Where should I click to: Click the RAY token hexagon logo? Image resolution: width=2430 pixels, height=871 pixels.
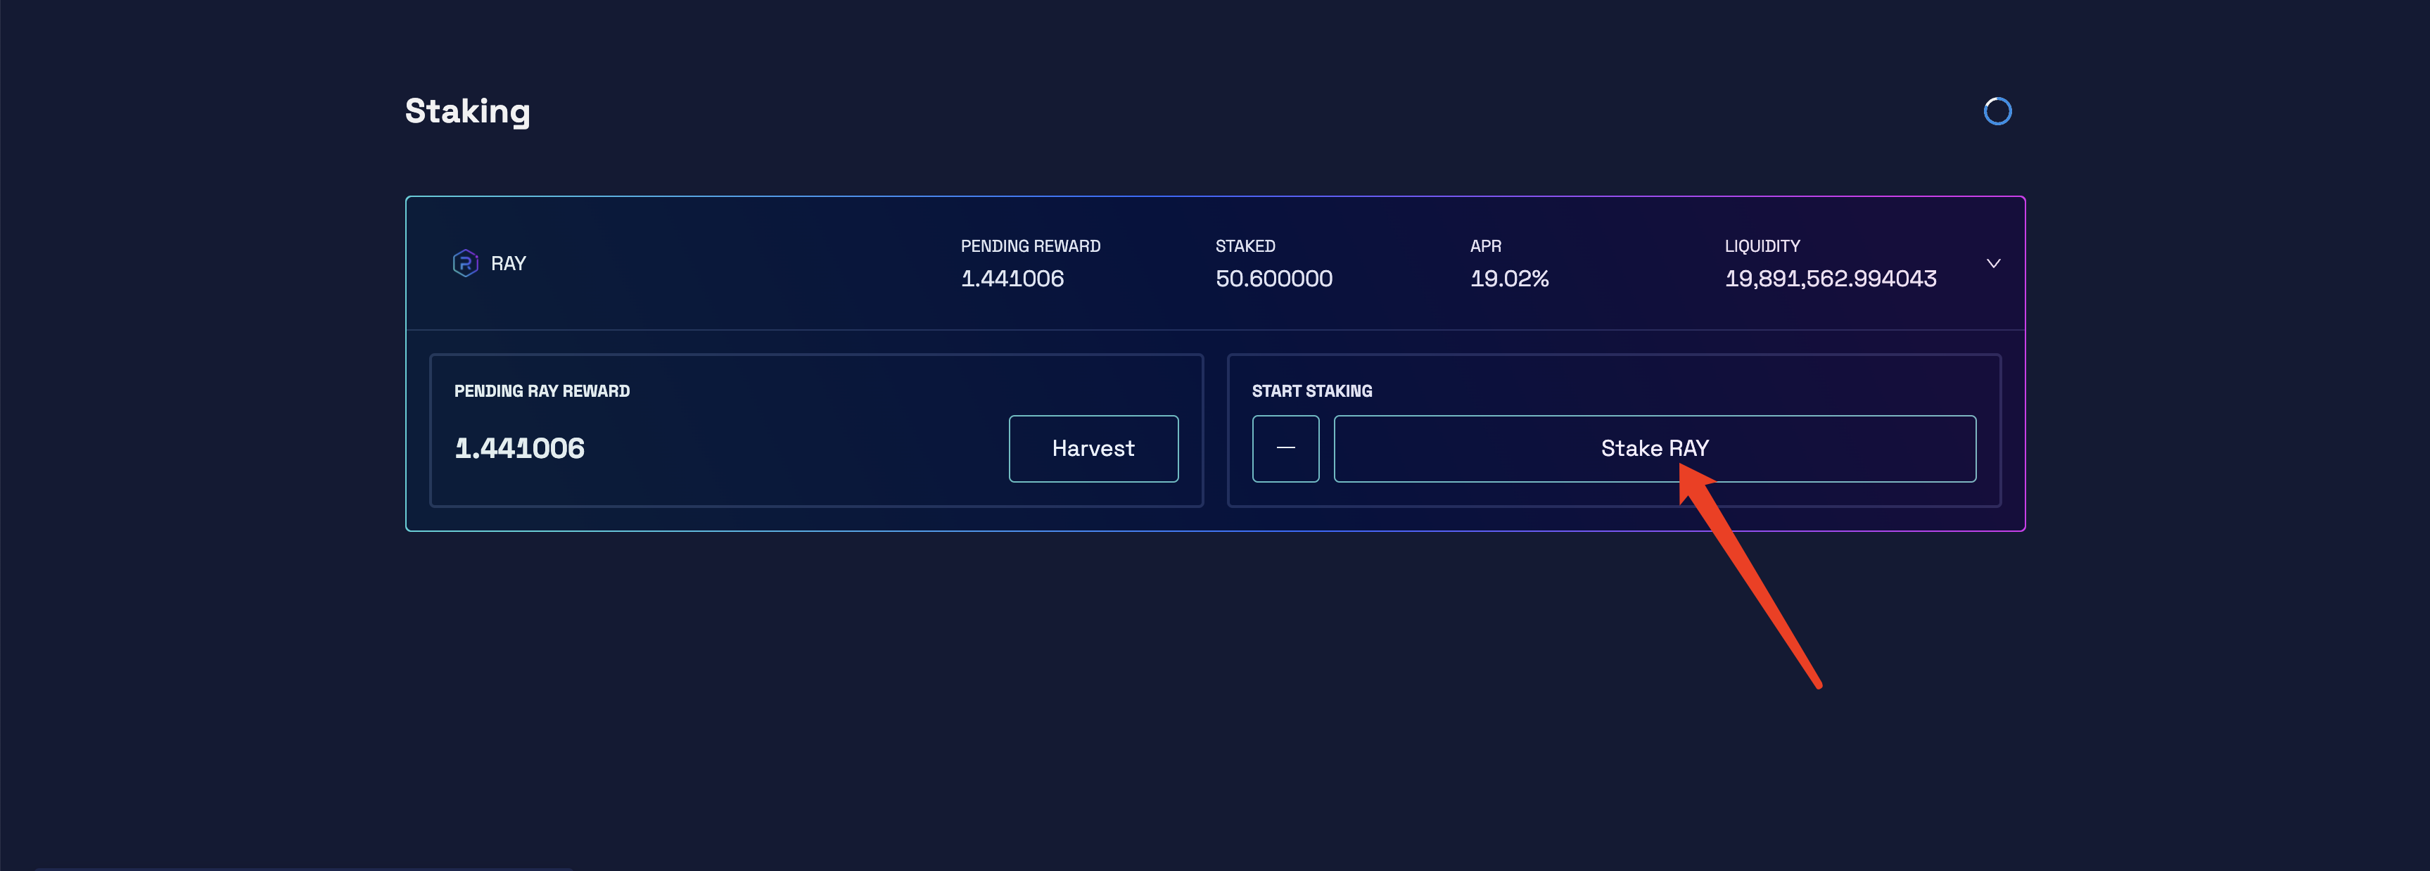465,263
